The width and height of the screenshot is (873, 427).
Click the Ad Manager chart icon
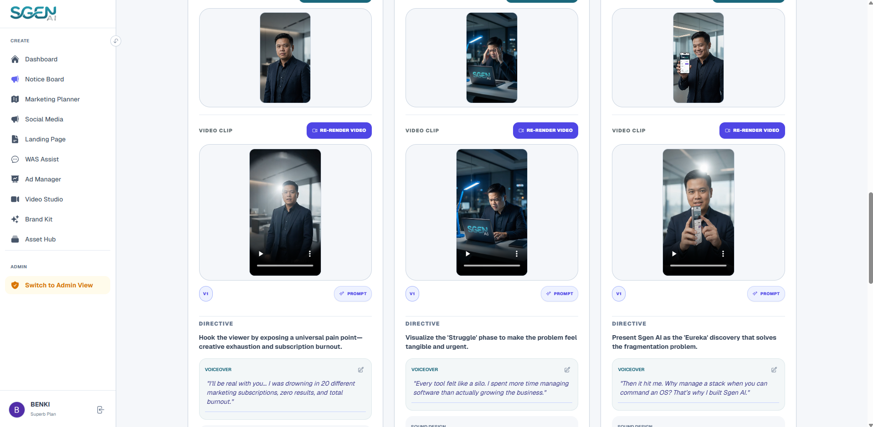click(x=15, y=179)
